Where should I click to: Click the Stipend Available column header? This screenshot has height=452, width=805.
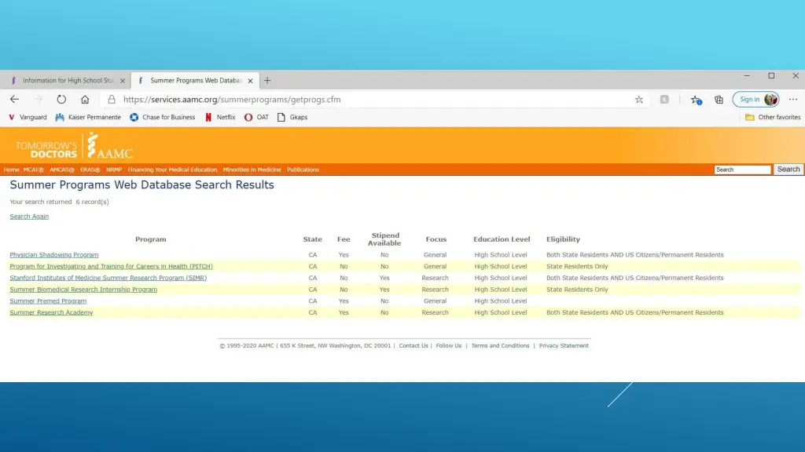point(384,239)
